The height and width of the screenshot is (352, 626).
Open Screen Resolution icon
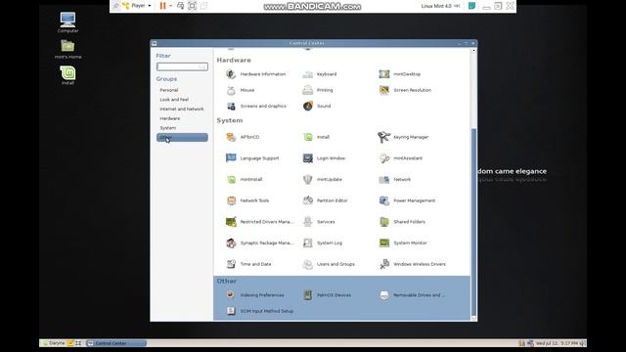coord(384,90)
